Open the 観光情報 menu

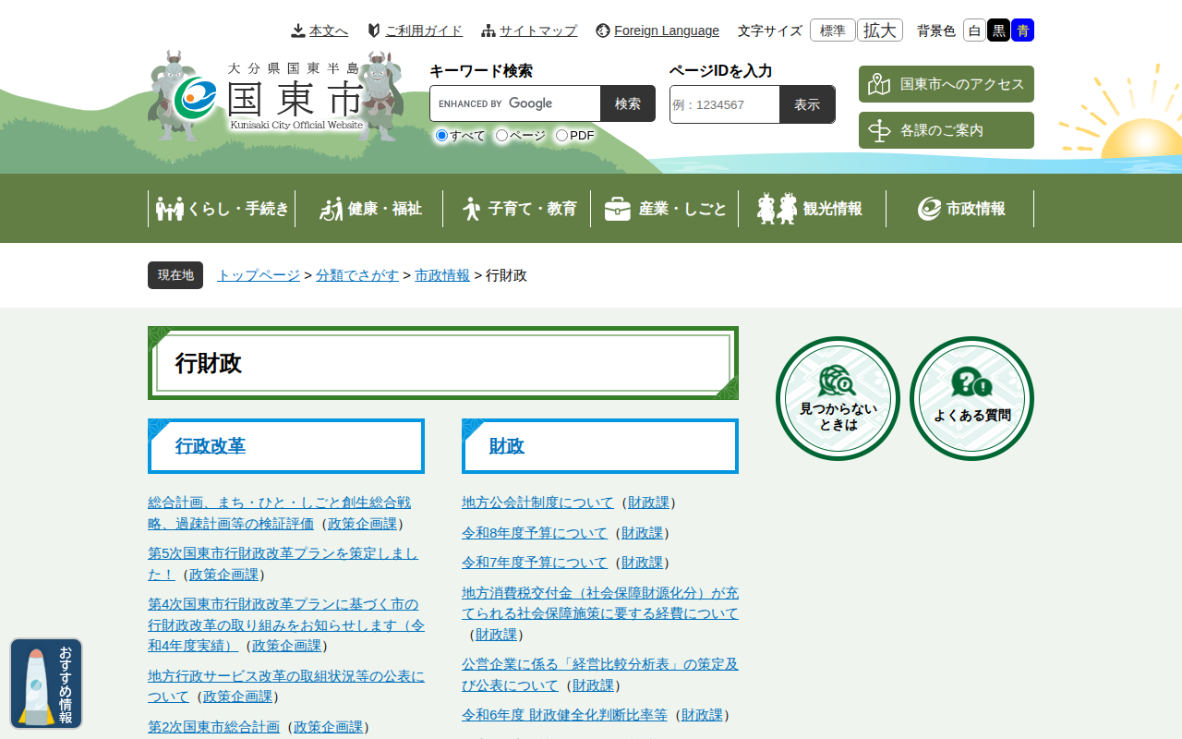pos(813,209)
